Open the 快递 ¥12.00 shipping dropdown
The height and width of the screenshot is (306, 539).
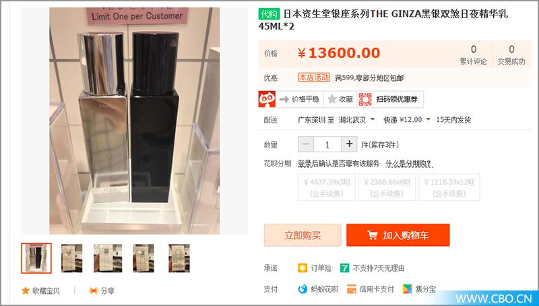(407, 120)
